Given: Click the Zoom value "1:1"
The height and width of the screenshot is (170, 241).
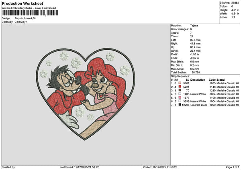Looking at the screenshot, I should pyautogui.click(x=233, y=17).
